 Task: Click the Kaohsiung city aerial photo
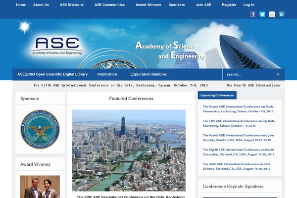tap(129, 150)
